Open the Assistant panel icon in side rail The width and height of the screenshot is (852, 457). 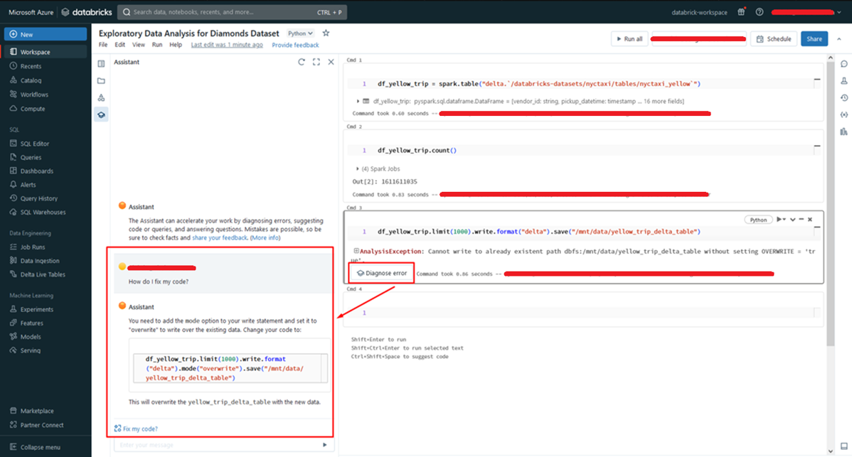coord(101,114)
